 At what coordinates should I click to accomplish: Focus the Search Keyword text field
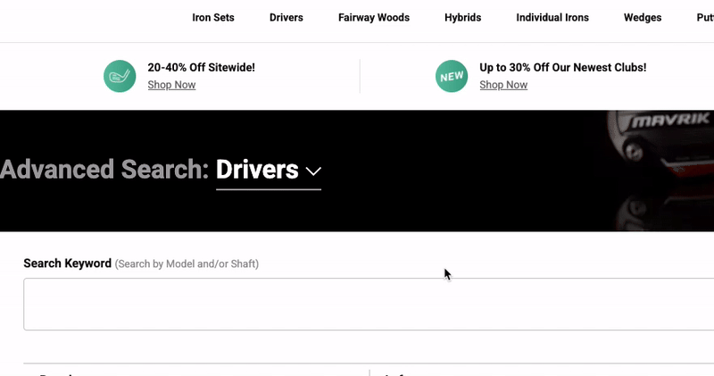tap(357, 305)
